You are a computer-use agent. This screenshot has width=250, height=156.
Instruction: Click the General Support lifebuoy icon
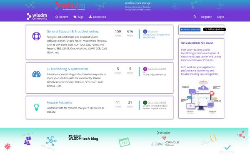coord(36,36)
